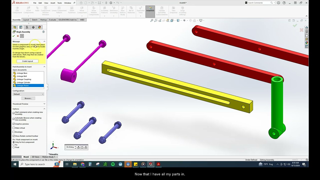Screen dimensions: 320x180
Task: Toggle Start command when creating new assembly
Action: pyautogui.click(x=14, y=113)
